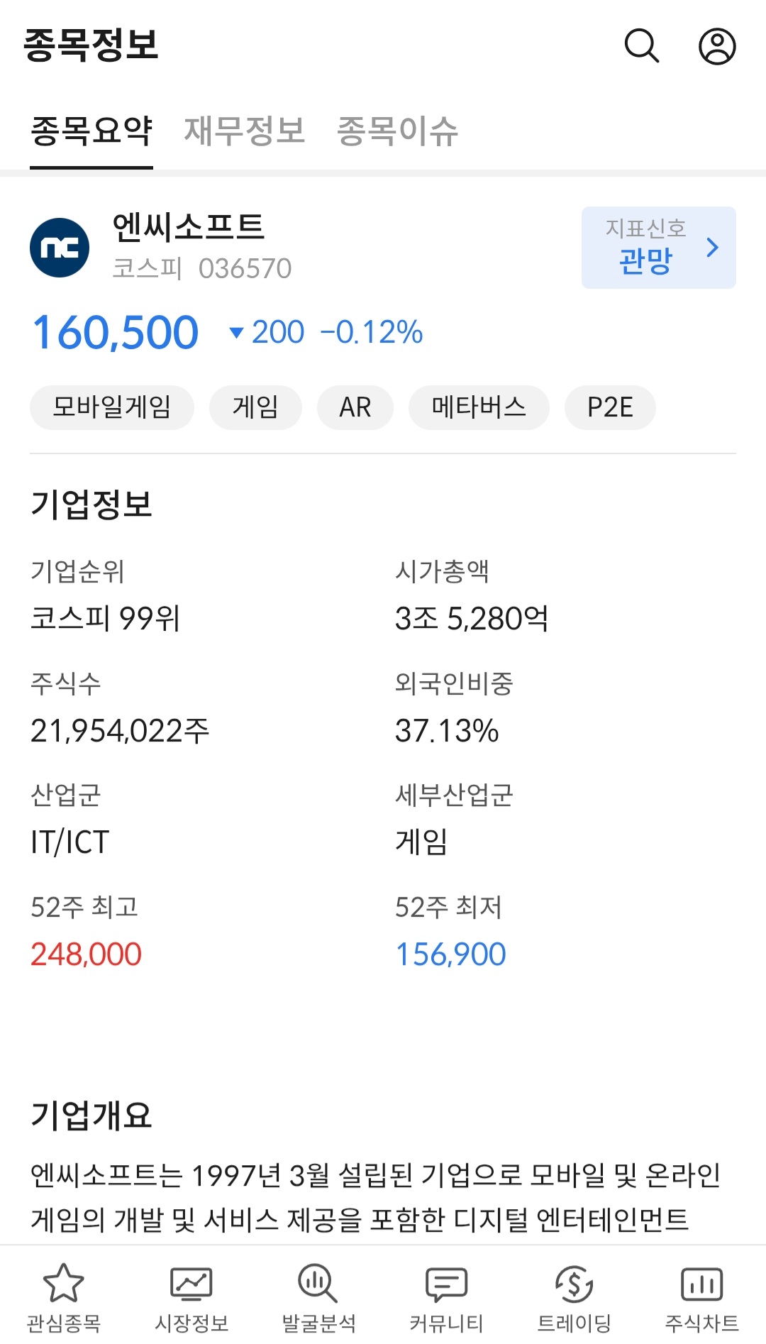The width and height of the screenshot is (766, 1344).
Task: Tap the search magnifier icon
Action: 642,47
